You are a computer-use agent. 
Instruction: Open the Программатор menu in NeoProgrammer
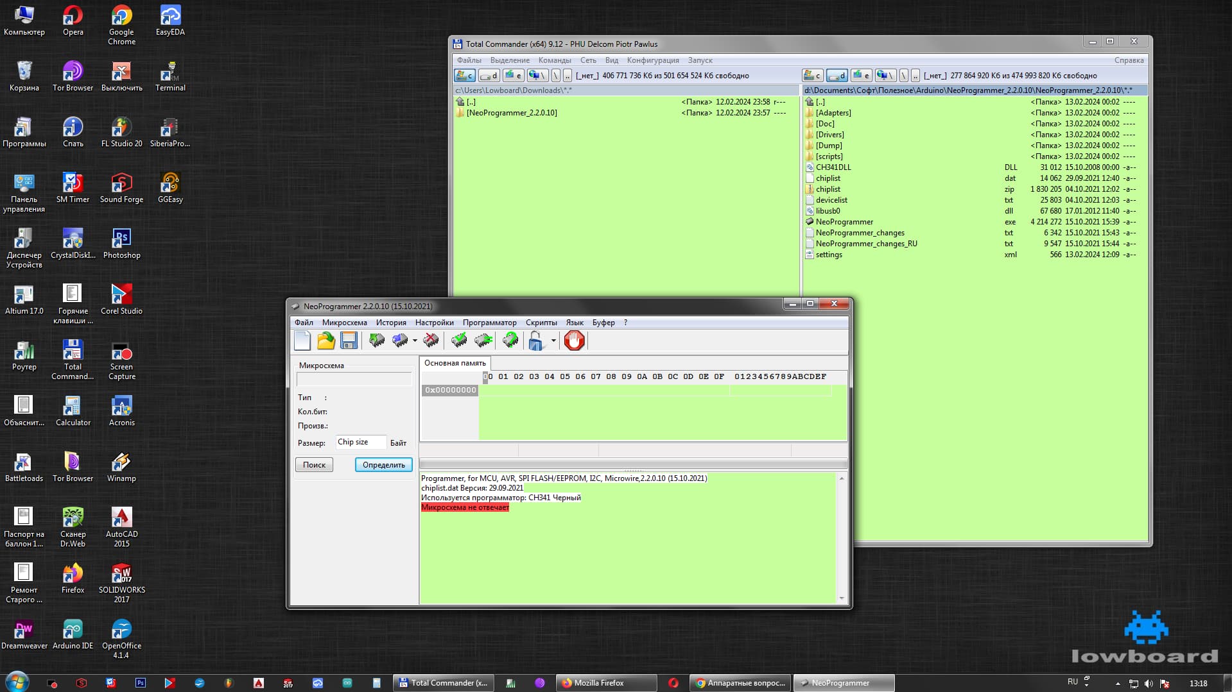tap(489, 323)
